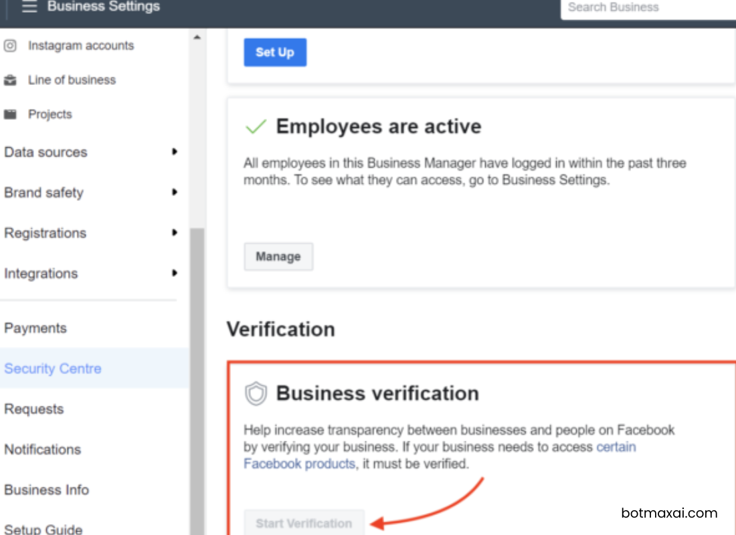Open the hamburger menu next to Business Settings
Viewport: 736px width, 535px height.
[x=29, y=8]
